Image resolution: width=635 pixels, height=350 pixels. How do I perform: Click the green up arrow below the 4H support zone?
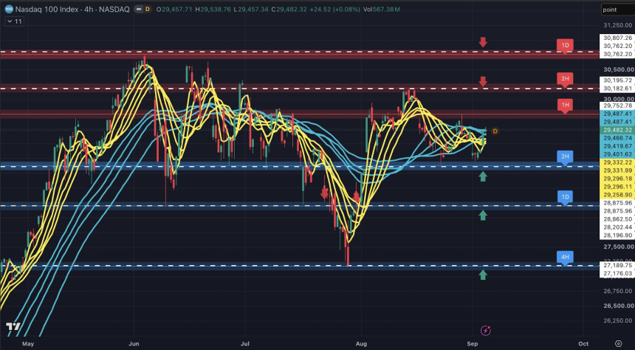tap(483, 275)
